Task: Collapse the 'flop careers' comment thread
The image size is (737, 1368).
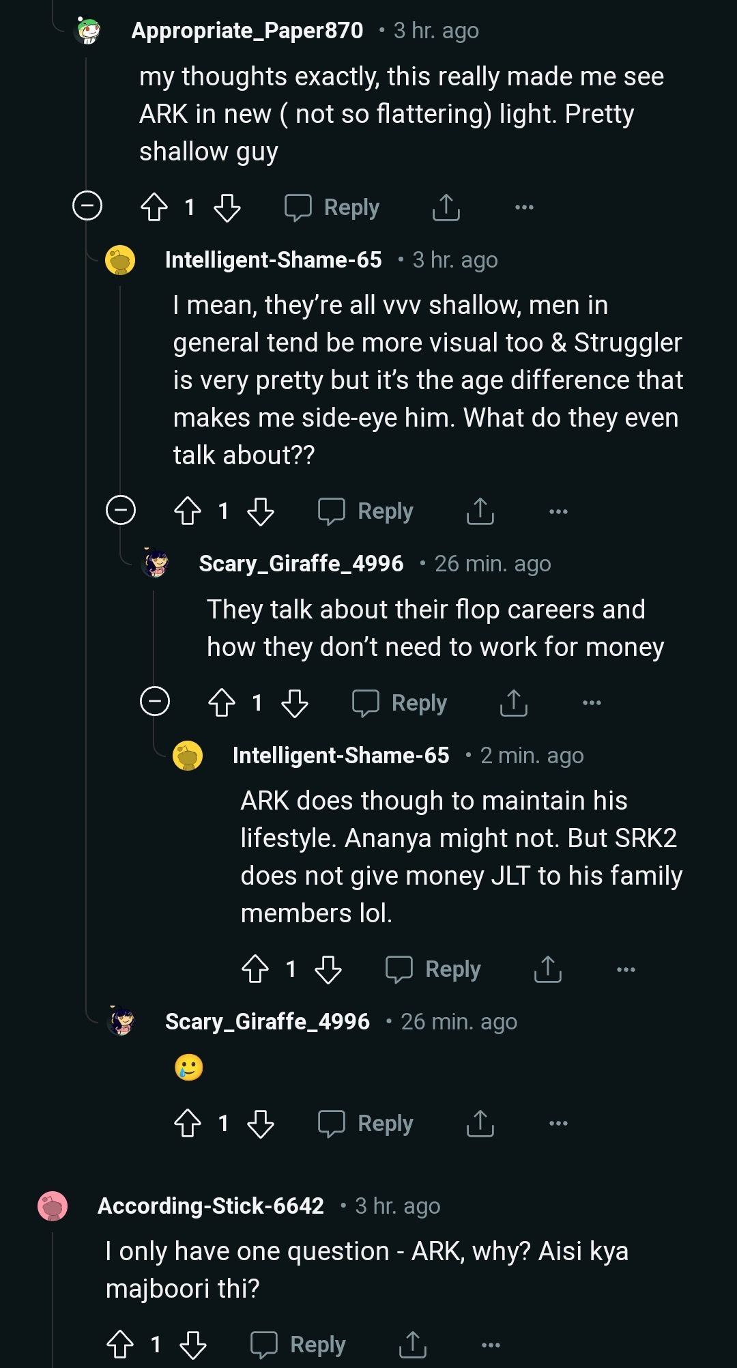Action: click(155, 701)
